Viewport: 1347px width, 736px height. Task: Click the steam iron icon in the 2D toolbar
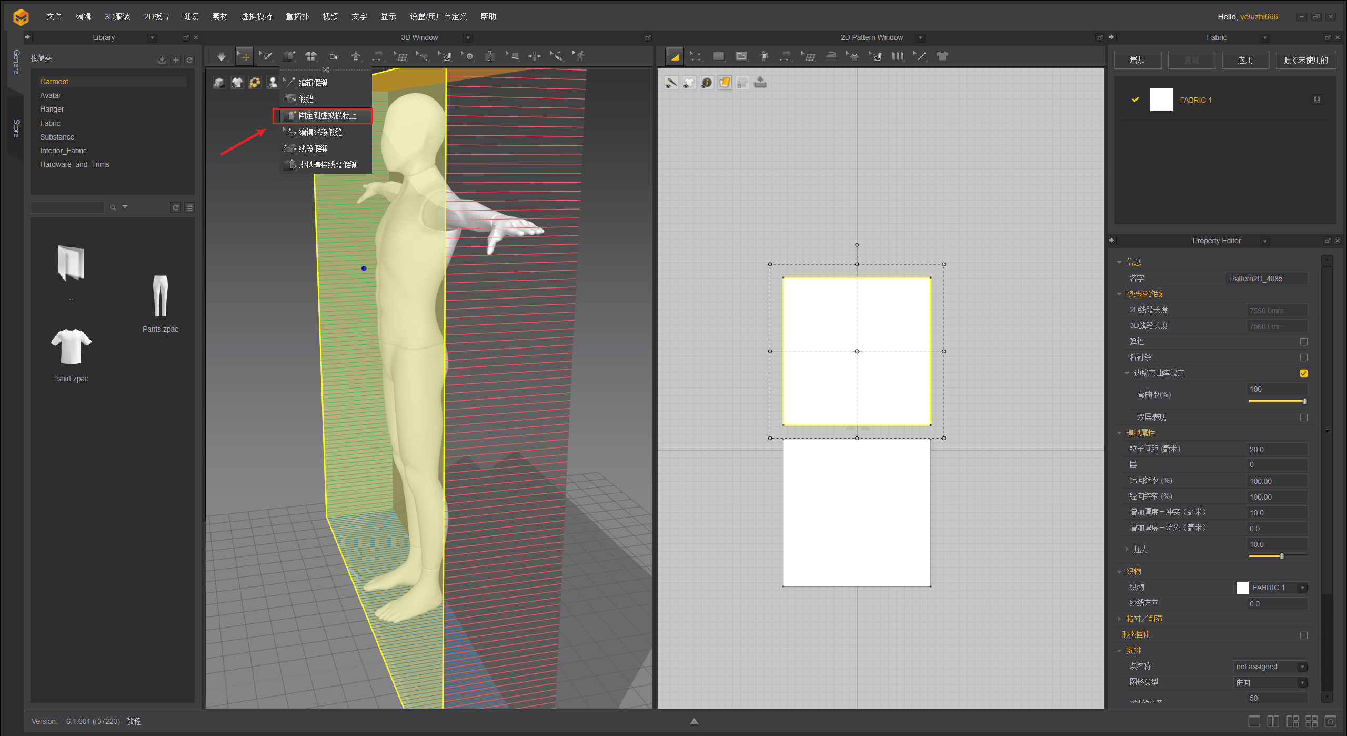coord(831,56)
